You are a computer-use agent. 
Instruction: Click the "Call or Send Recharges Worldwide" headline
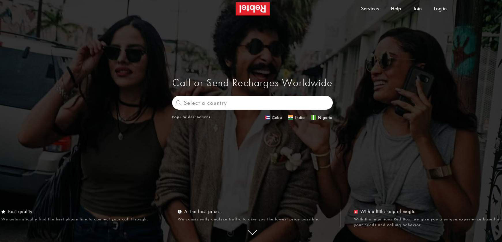click(x=252, y=83)
